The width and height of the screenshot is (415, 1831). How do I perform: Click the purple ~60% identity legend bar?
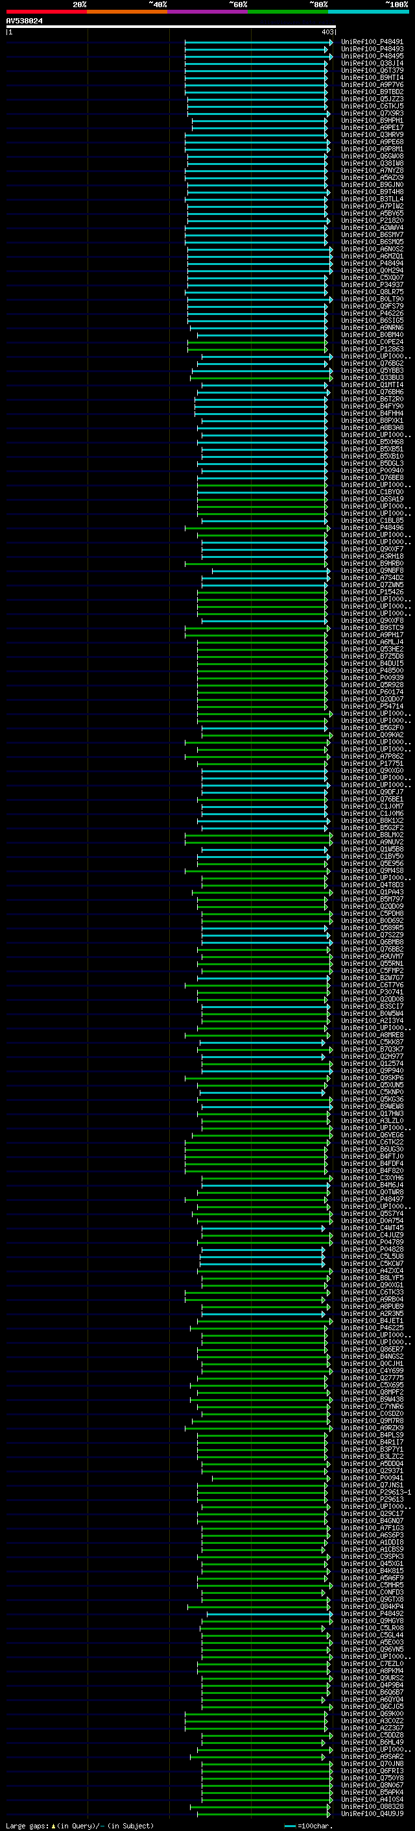pos(208,12)
